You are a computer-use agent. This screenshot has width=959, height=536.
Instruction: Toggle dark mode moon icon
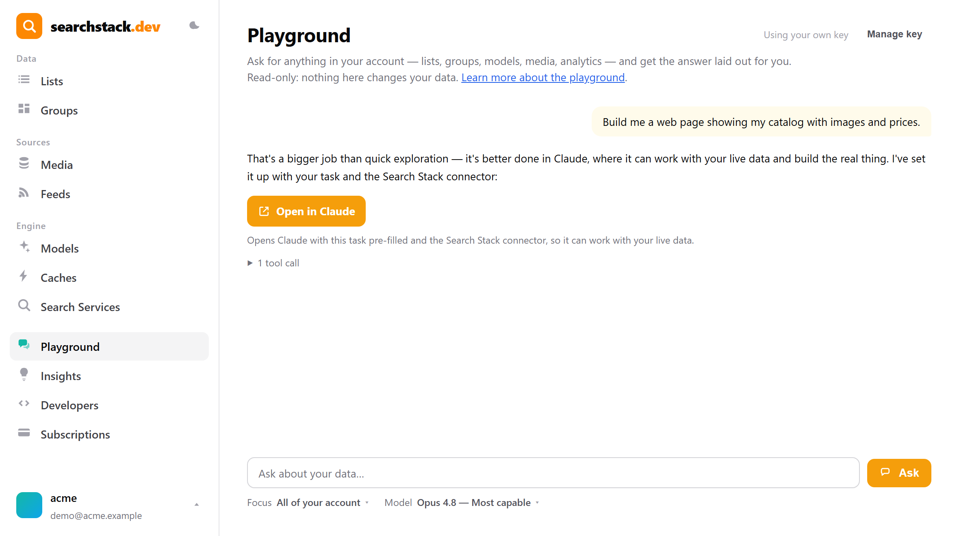tap(194, 26)
